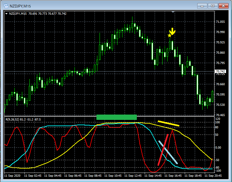Viewport: 232px width, 182px height.
Task: Click the 70.530 price scale value
Action: point(220,105)
